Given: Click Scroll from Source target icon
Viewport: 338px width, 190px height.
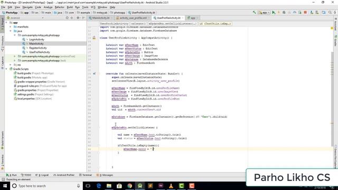Looking at the screenshot, I should click(67, 18).
